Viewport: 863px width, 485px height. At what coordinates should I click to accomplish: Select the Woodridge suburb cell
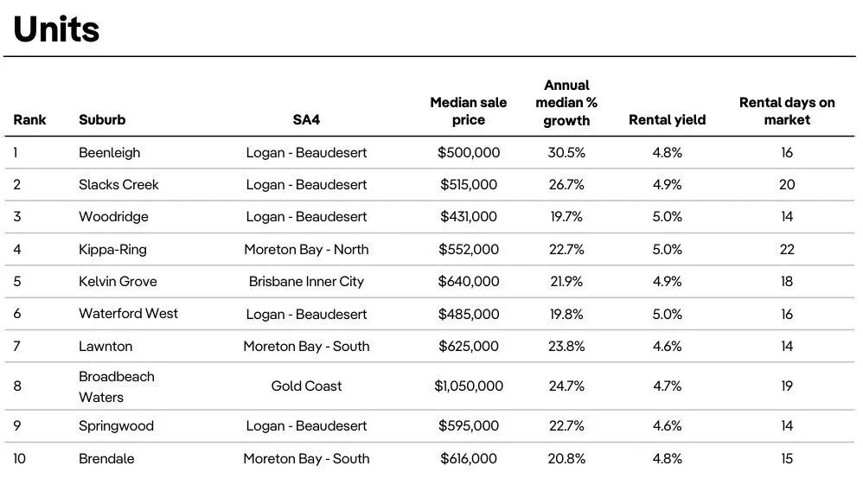coord(113,217)
